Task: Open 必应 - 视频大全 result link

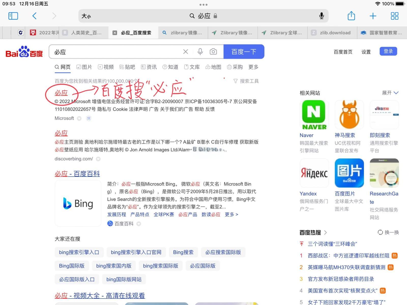Action: click(100, 296)
